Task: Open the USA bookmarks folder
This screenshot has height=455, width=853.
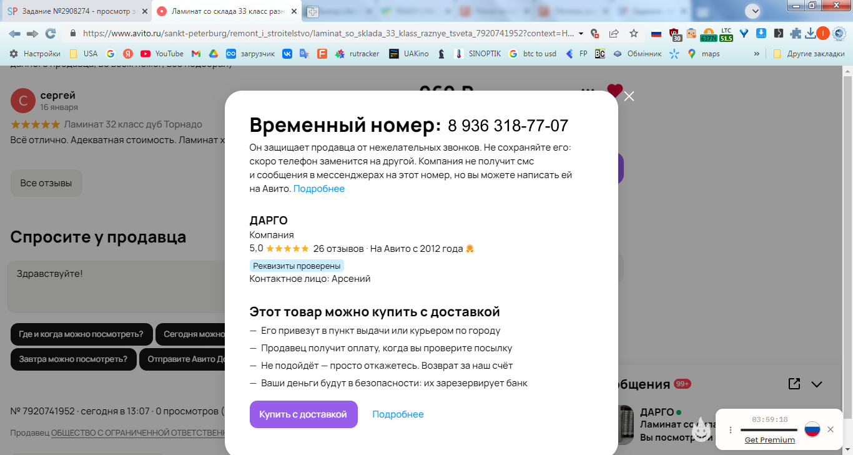Action: coord(83,54)
